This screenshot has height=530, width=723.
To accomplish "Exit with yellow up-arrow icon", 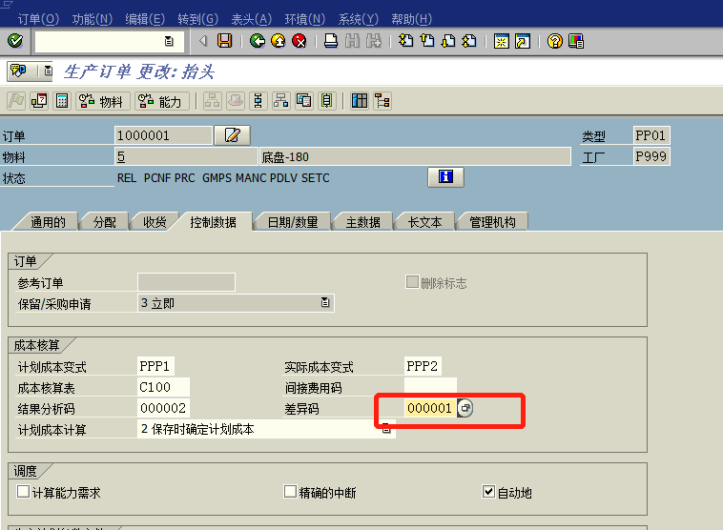I will [279, 41].
